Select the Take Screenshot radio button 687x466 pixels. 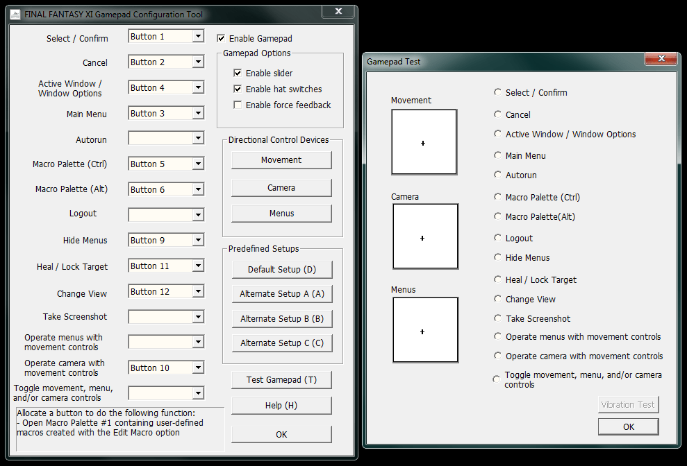click(x=498, y=318)
